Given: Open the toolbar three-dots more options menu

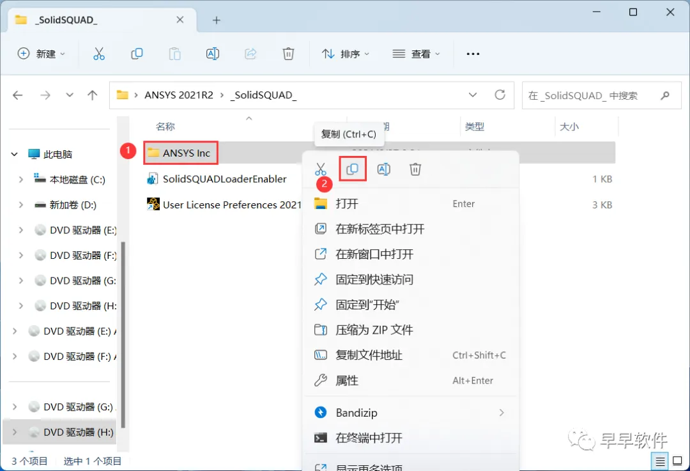Looking at the screenshot, I should (x=473, y=54).
